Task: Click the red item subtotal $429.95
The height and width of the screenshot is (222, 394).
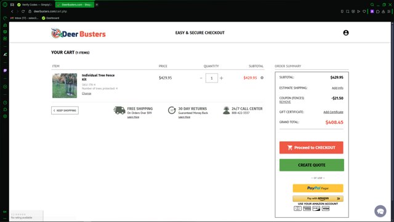Action: 250,78
